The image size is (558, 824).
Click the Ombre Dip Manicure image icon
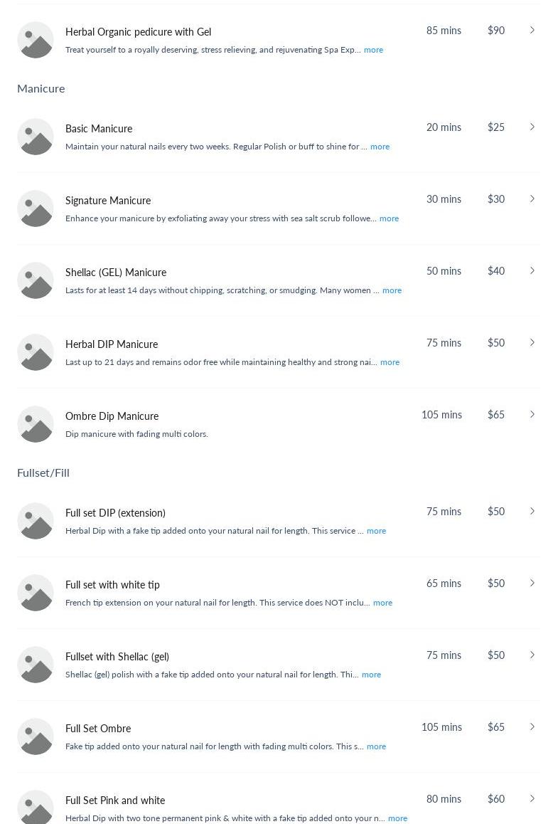coord(35,424)
